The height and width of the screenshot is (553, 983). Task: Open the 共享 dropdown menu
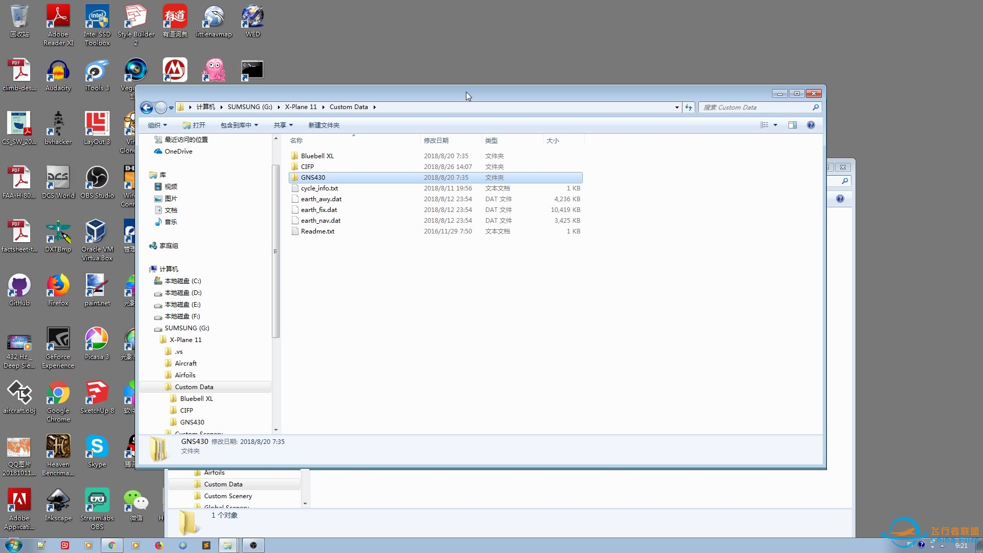point(283,125)
